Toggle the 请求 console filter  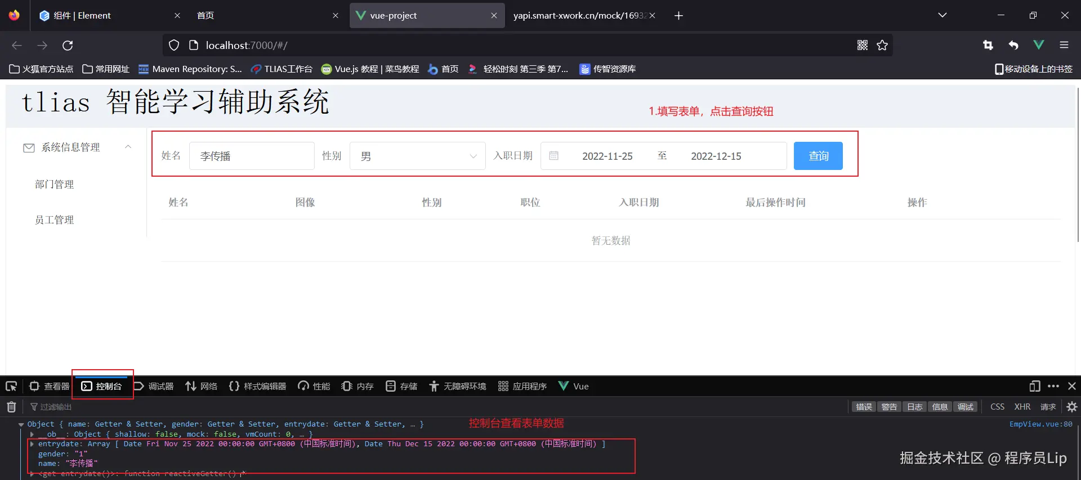(1048, 407)
